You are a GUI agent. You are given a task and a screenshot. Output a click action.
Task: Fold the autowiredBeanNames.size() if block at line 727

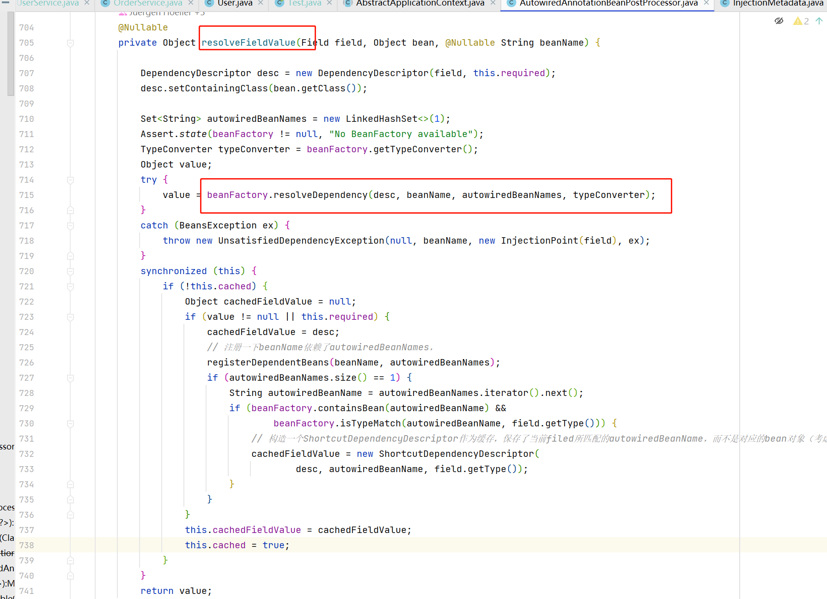tap(71, 378)
